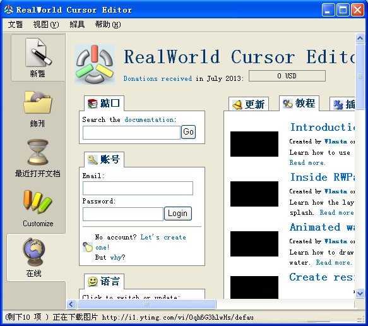
Task: Click the Animated tutorial thumbnail
Action: point(254,244)
